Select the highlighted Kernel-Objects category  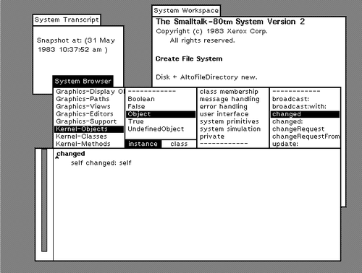[89, 129]
